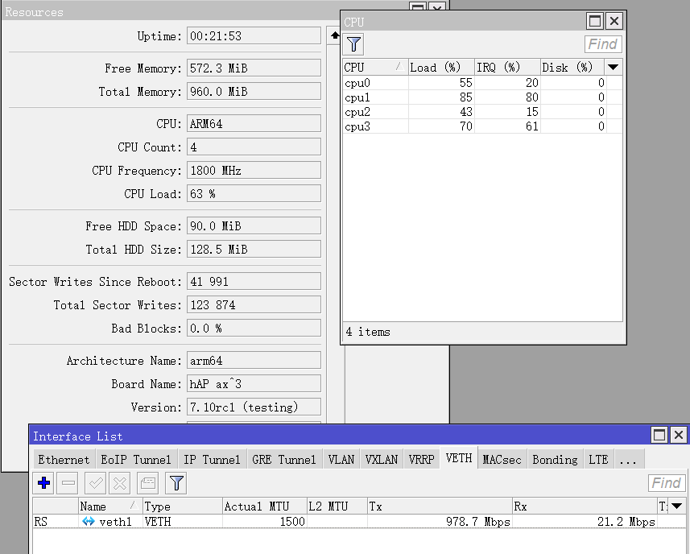Open the Interface List columns dropdown arrow
The image size is (690, 554).
[677, 506]
